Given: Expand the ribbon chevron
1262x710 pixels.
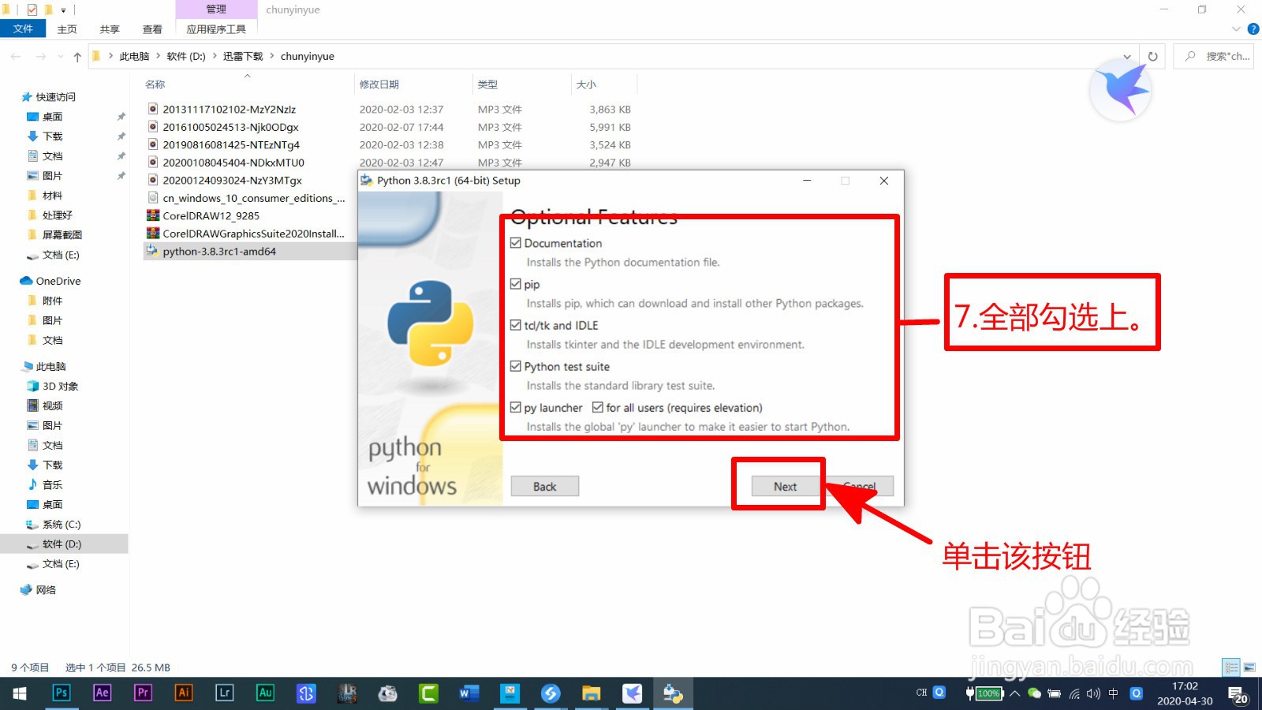Looking at the screenshot, I should (1237, 29).
